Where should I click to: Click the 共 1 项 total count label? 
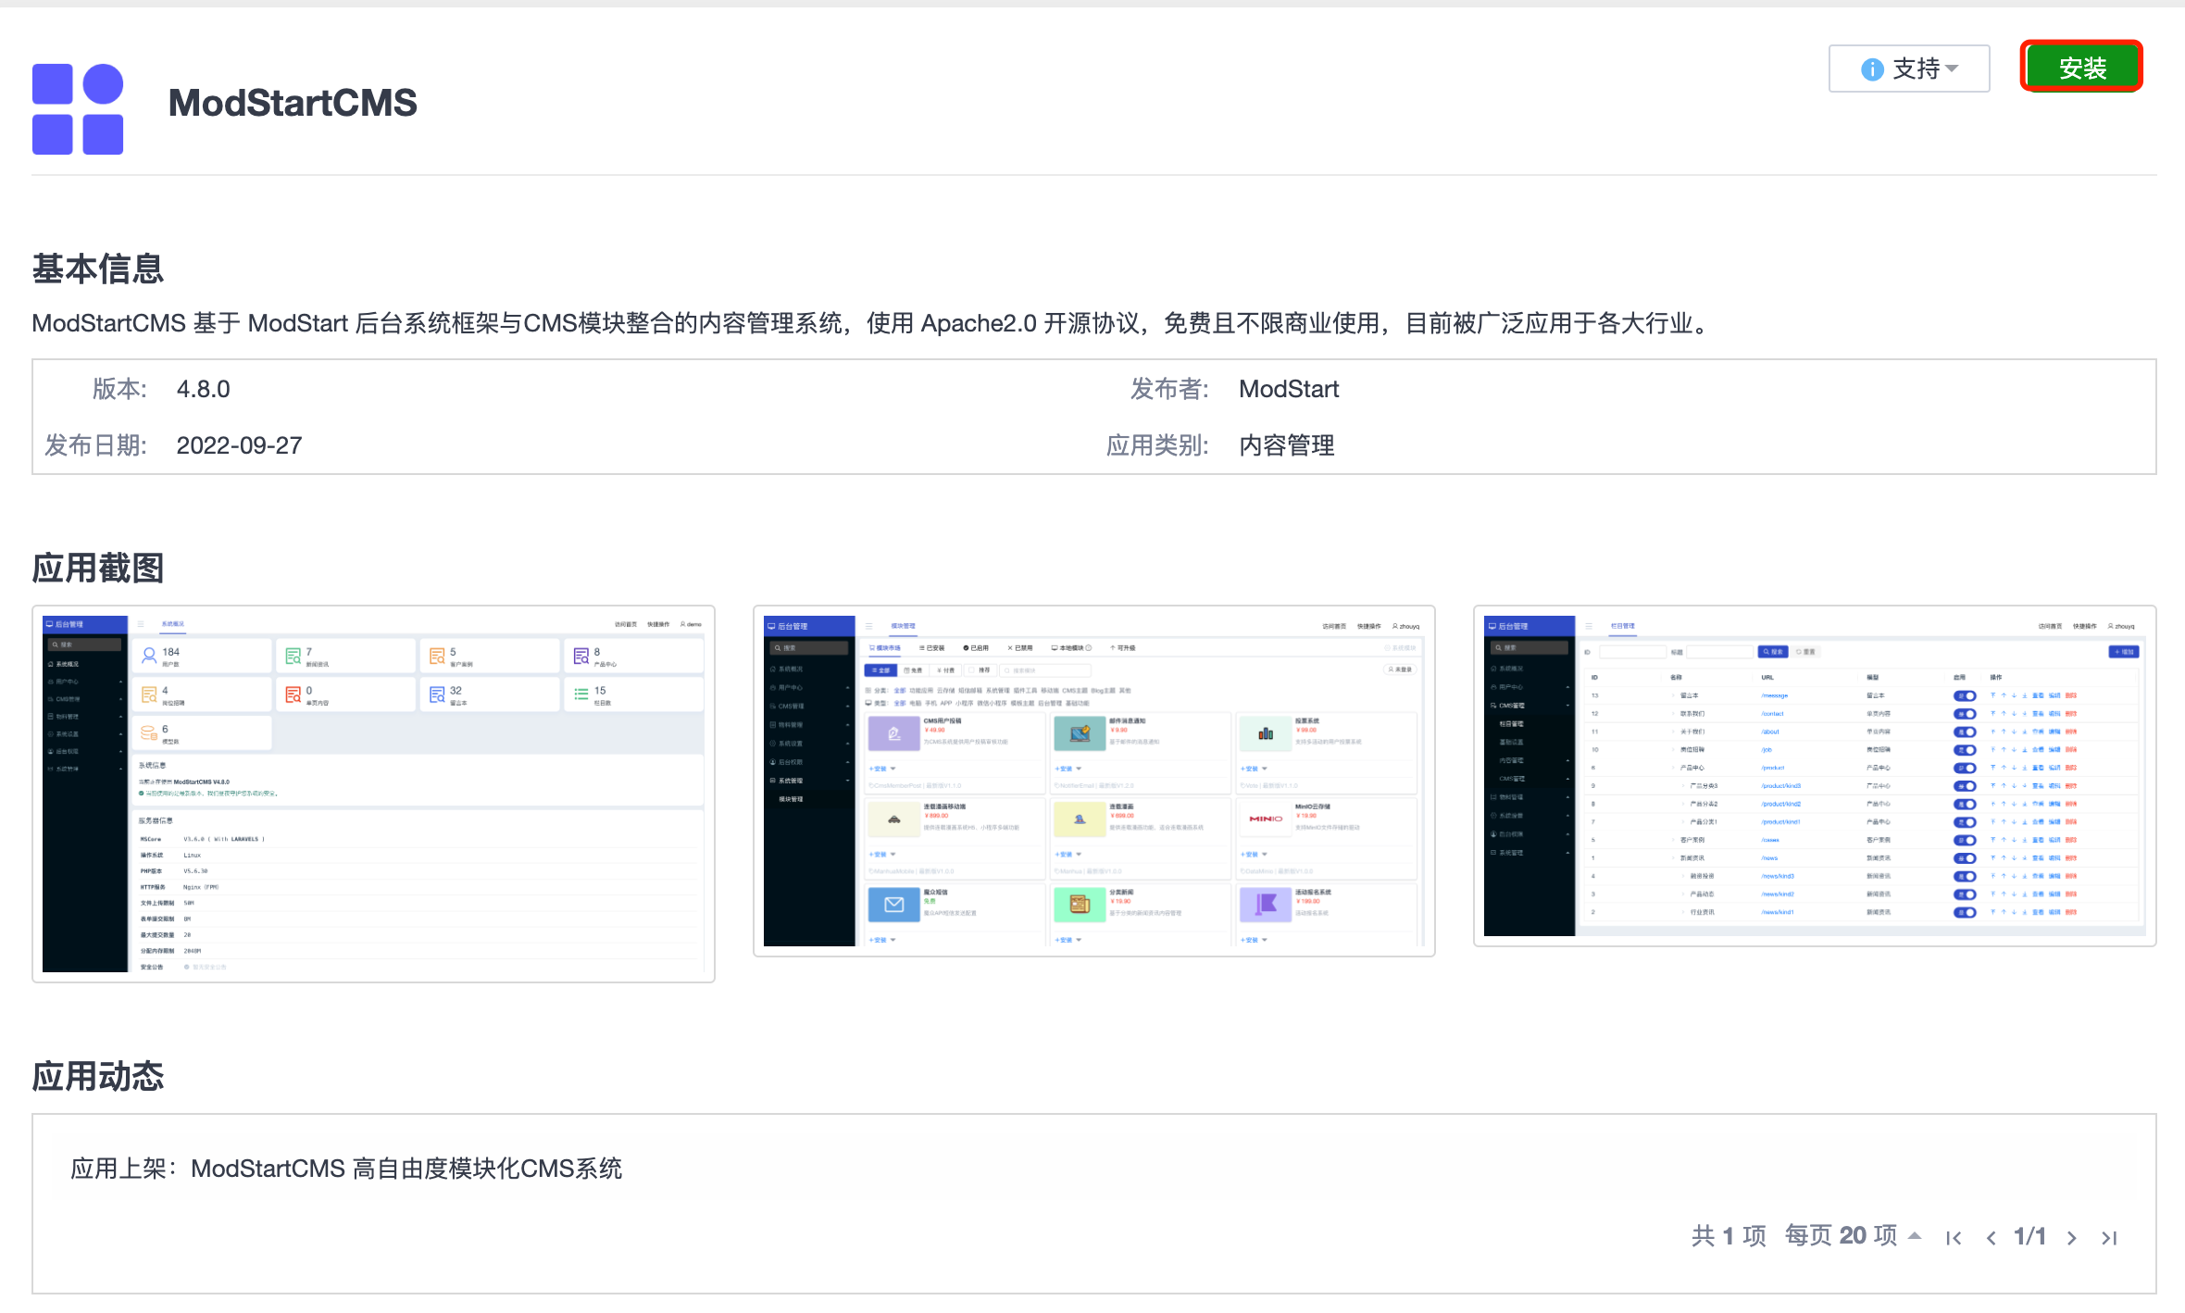click(1728, 1236)
